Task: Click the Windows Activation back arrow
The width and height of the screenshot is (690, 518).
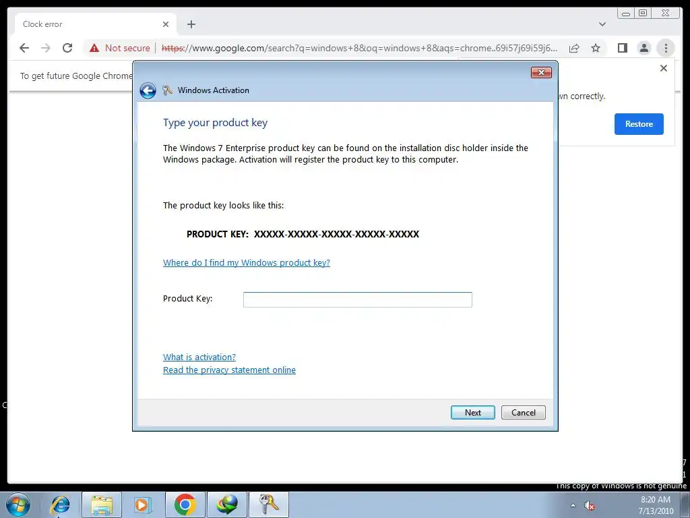Action: (148, 91)
